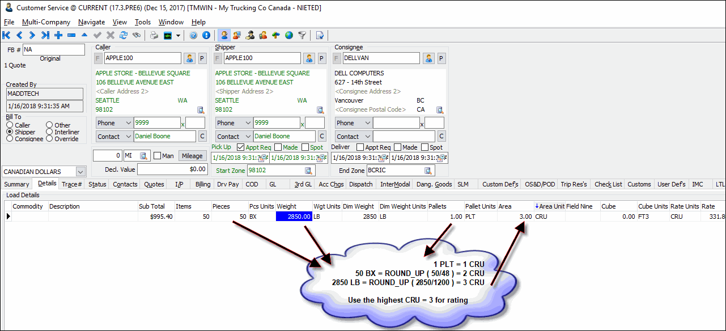Switch to the Billing tab
726x331 pixels.
click(x=202, y=184)
